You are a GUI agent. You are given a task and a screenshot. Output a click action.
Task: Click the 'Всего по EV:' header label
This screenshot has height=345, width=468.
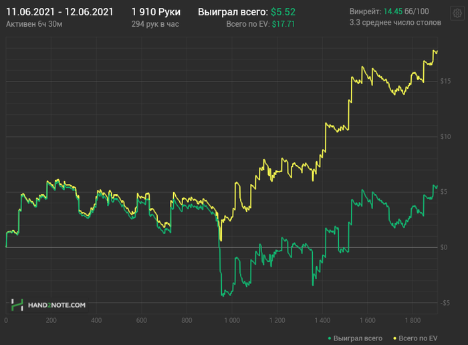(x=247, y=24)
